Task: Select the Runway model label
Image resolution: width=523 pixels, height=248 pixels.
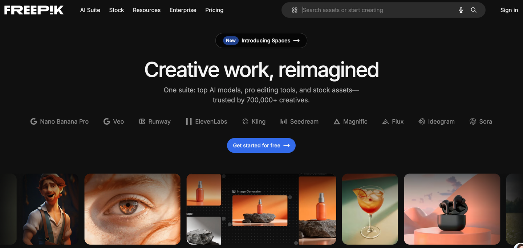Action: [159, 121]
